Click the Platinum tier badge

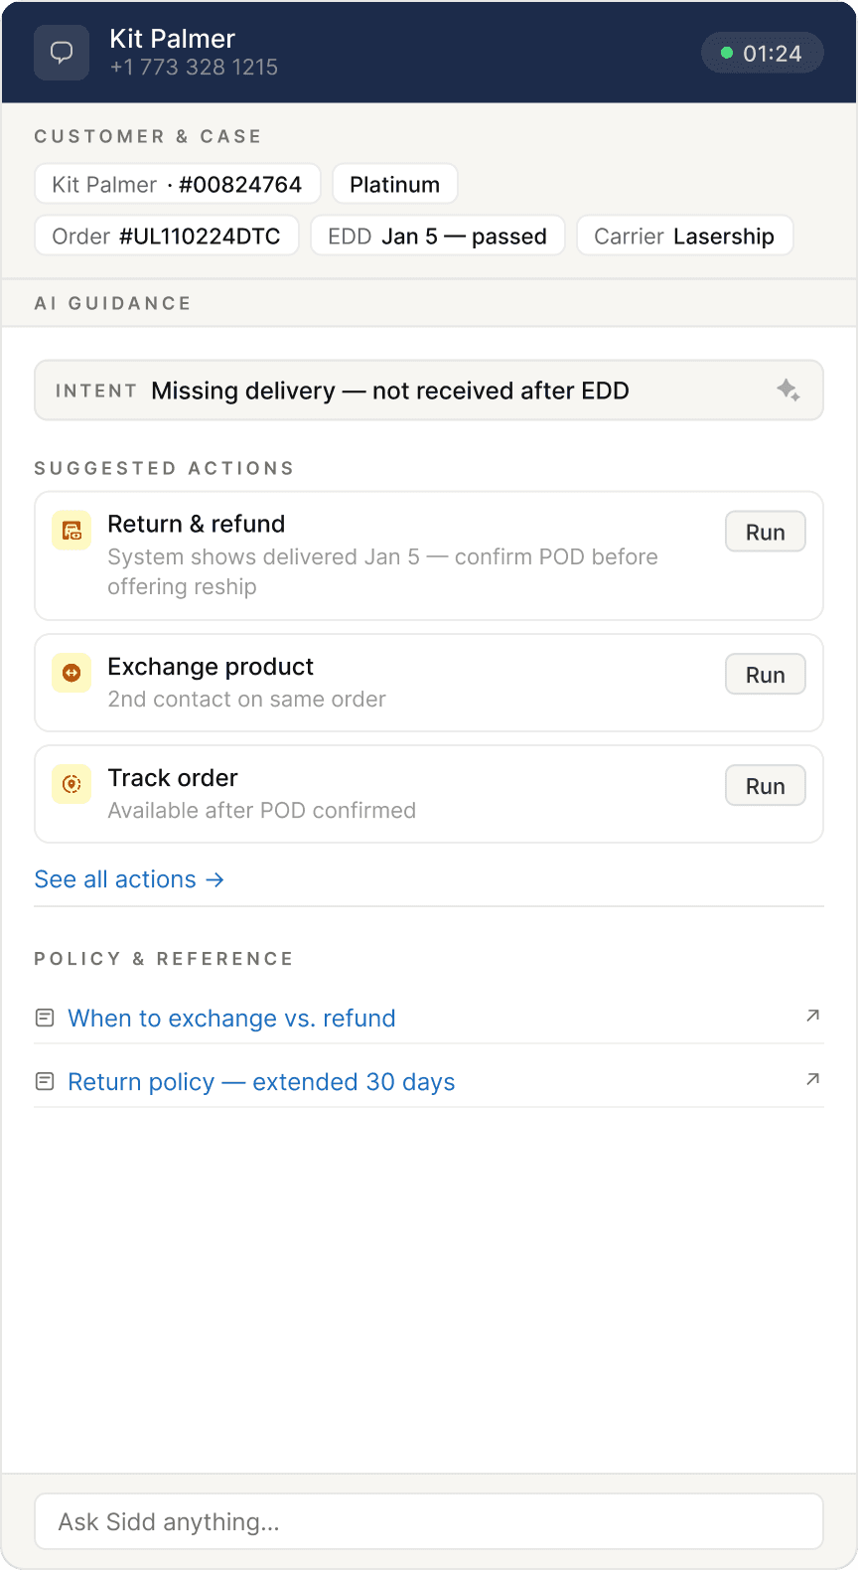pos(394,185)
